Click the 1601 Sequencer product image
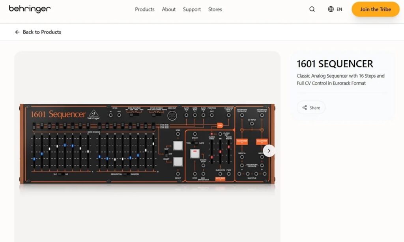Screen dimensions: 404x242 point(148,143)
